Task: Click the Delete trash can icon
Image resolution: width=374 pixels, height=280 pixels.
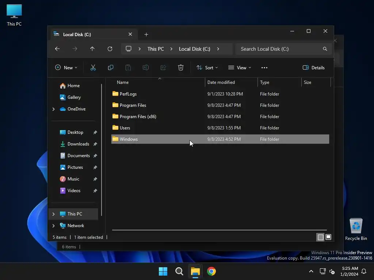Action: point(181,67)
